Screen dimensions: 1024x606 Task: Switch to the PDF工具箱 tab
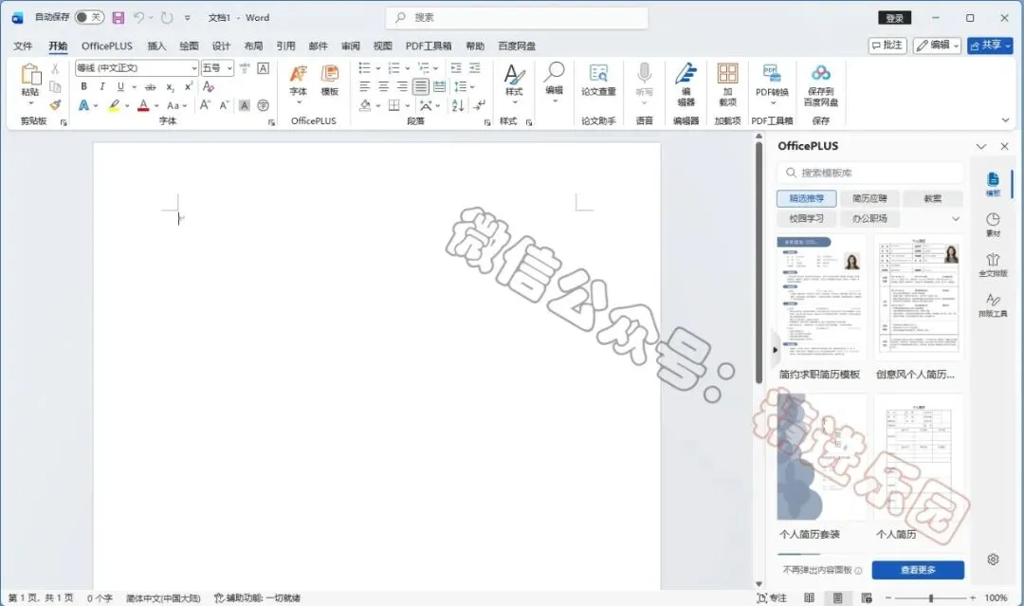point(429,46)
